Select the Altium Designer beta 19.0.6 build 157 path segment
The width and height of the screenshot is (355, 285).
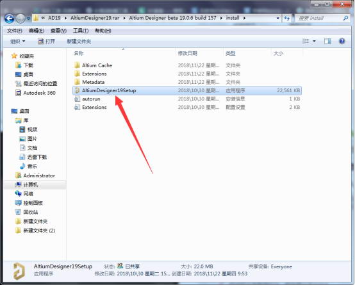click(172, 18)
